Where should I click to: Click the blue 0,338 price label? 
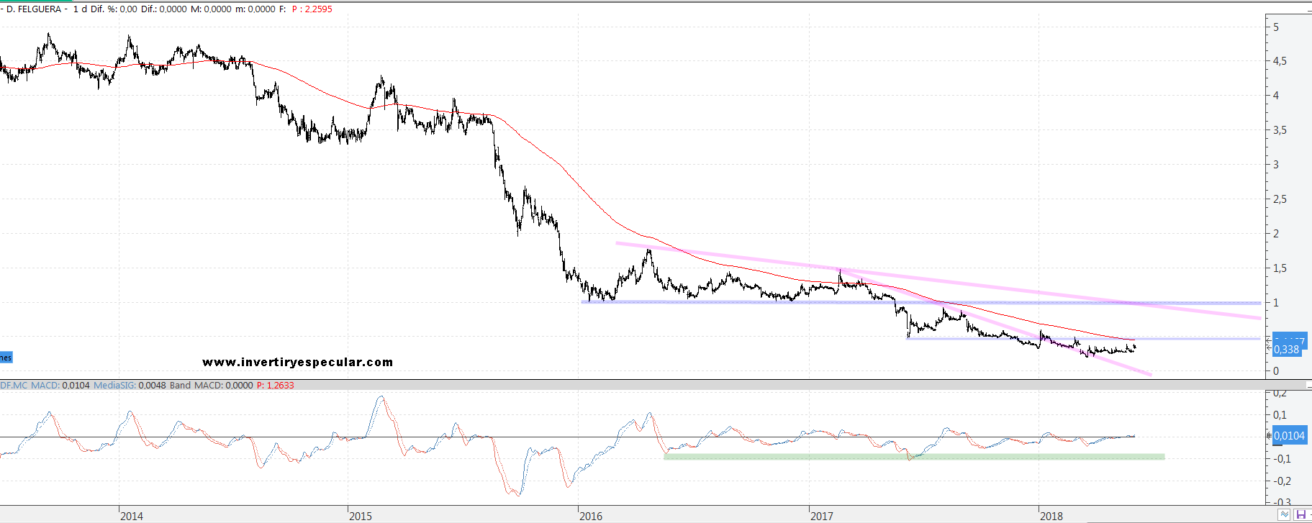1286,350
